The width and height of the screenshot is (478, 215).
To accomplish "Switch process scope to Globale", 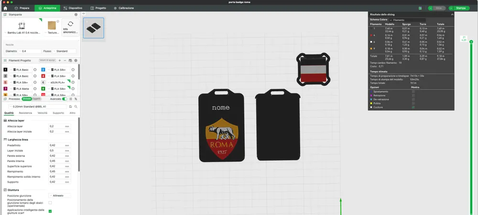I will (x=26, y=99).
